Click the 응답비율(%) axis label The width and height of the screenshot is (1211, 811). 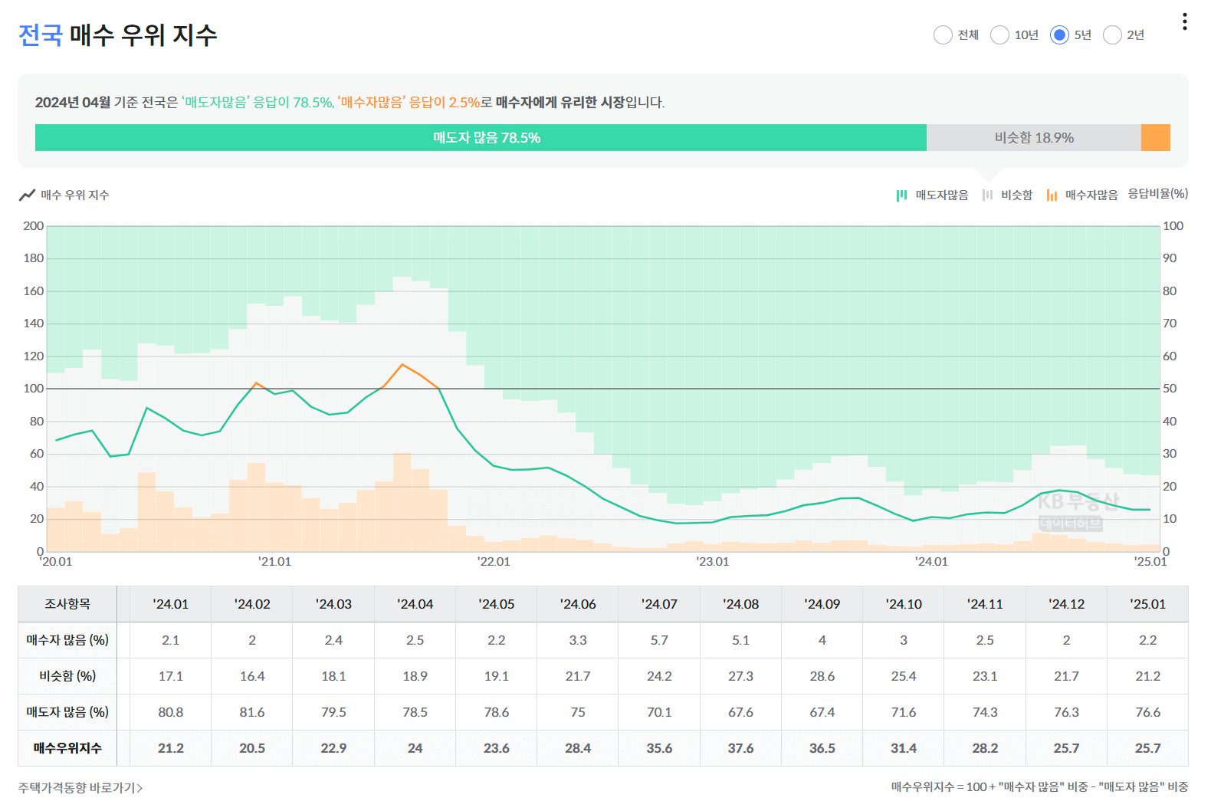1157,194
